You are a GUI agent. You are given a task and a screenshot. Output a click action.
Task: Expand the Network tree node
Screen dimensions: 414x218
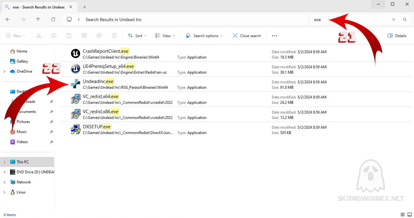tap(4, 182)
